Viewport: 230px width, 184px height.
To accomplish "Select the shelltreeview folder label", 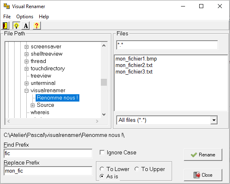I will (47, 54).
